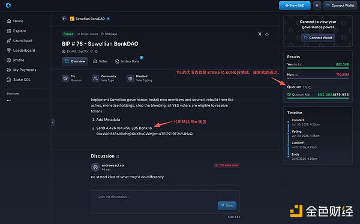Open external link icon beside address

pyautogui.click(x=92, y=52)
